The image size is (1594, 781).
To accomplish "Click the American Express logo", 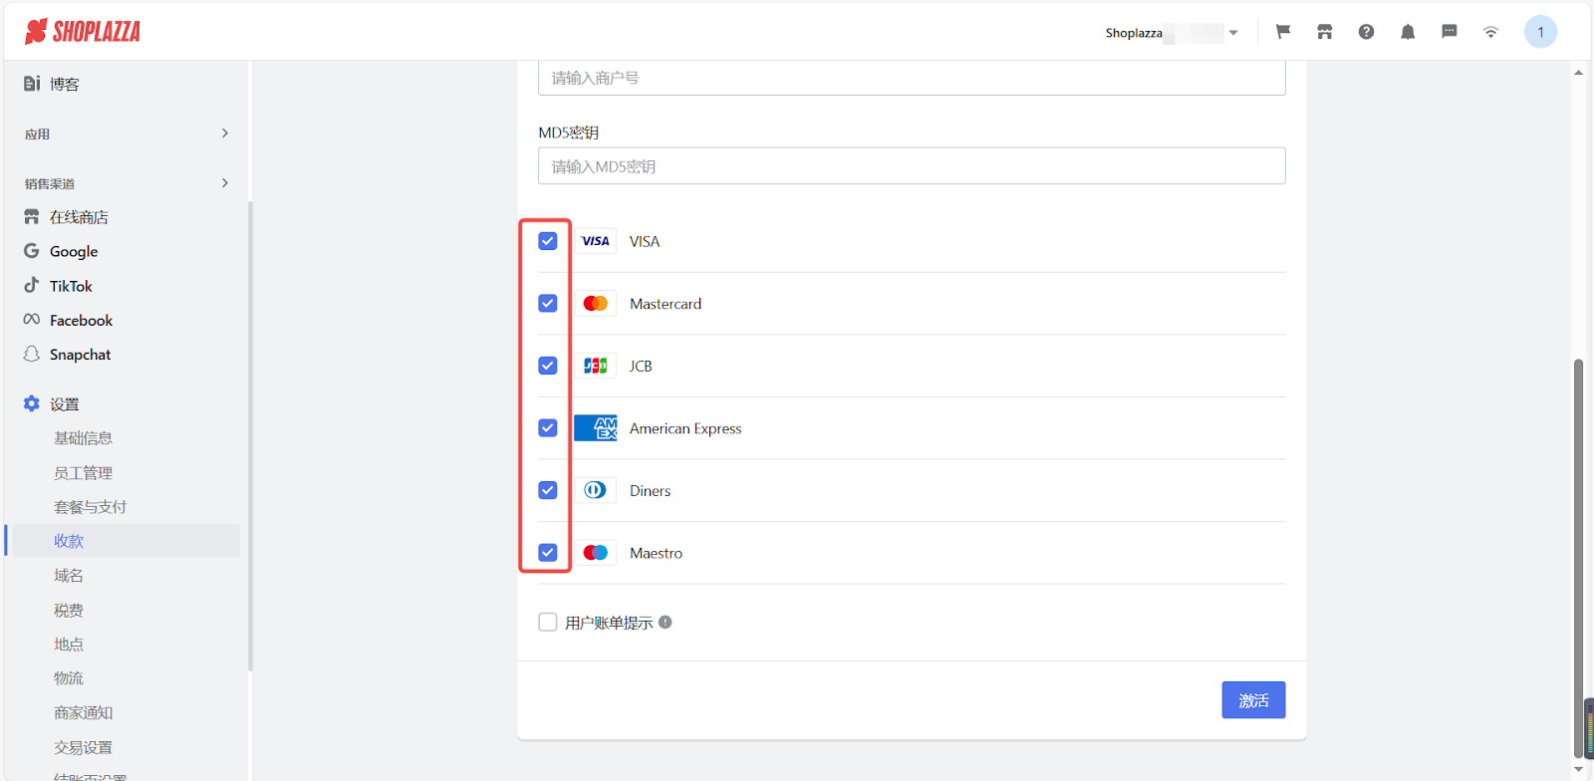I will point(596,427).
